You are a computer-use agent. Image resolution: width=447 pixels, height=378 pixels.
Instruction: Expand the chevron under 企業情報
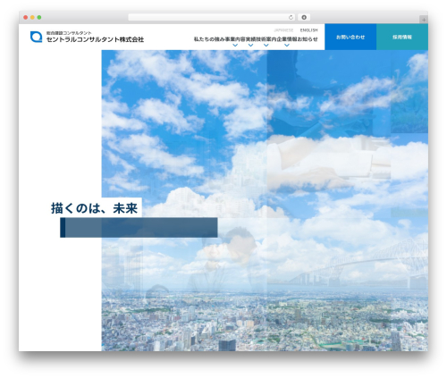tap(287, 46)
